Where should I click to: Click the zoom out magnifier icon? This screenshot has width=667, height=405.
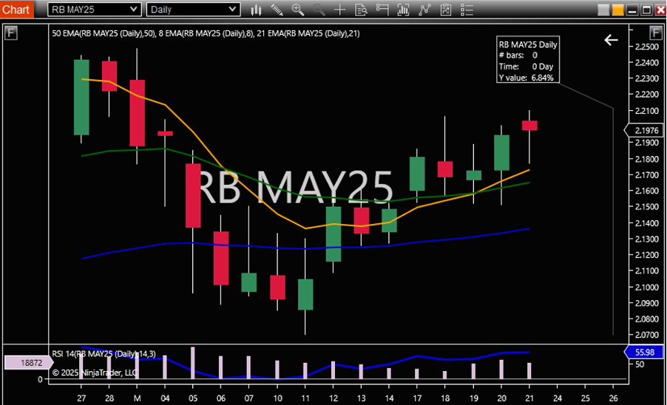[319, 10]
